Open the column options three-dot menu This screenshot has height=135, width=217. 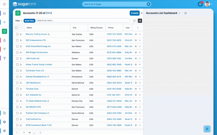pos(138,28)
